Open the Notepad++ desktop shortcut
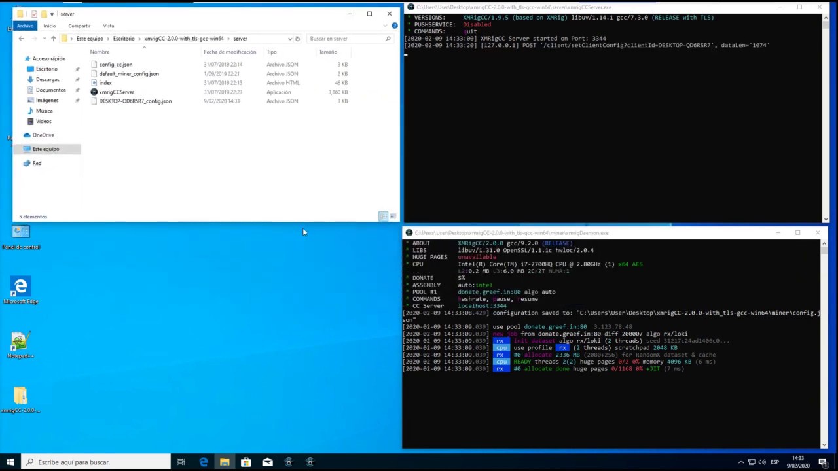 pyautogui.click(x=20, y=345)
